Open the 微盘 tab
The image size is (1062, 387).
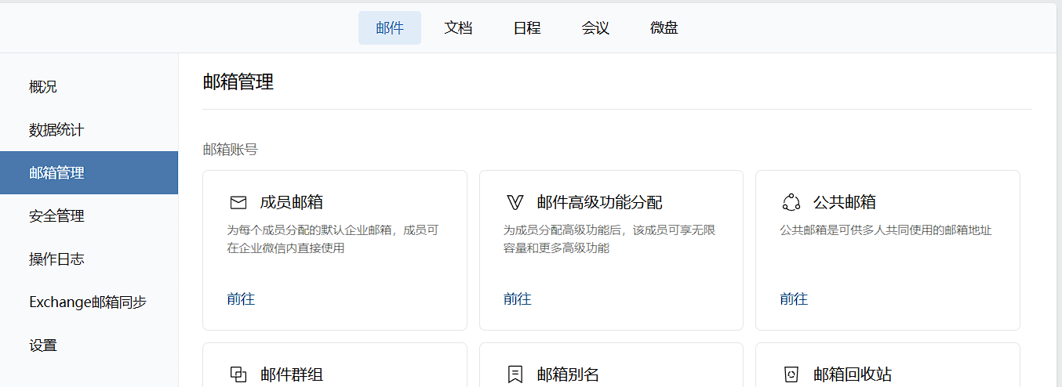tap(664, 28)
